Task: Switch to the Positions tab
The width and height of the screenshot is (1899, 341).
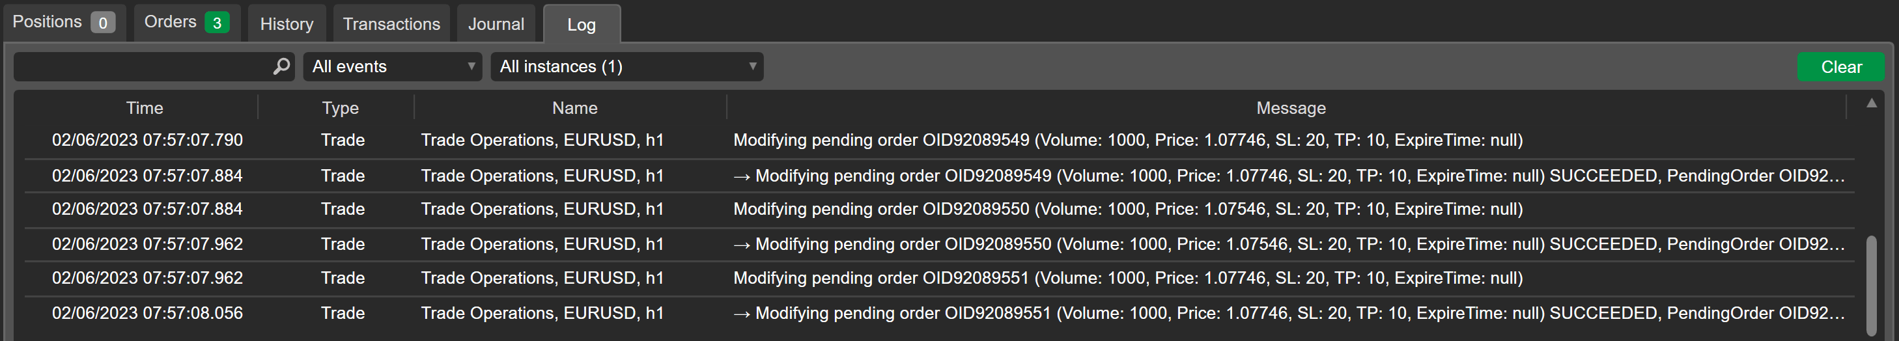Action: pyautogui.click(x=63, y=22)
